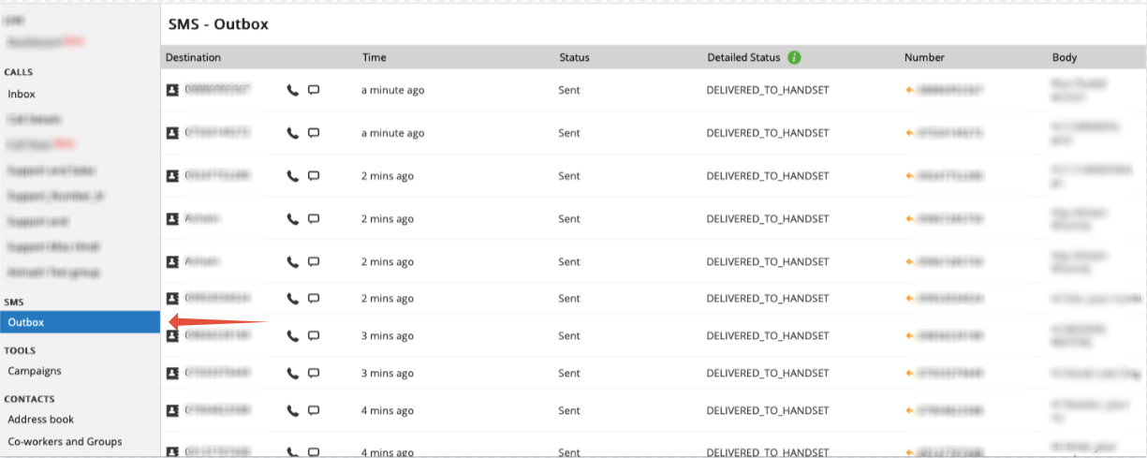This screenshot has width=1147, height=458.
Task: Click the phone icon in the second '3 mins ago' row
Action: [x=293, y=373]
